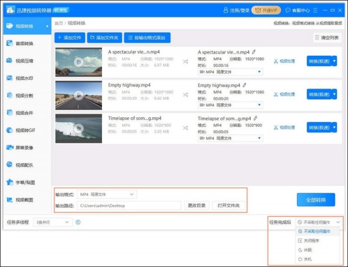Image resolution: width=348 pixels, height=267 pixels.
Task: Click the 开通VIP crown button
Action: [x=266, y=10]
